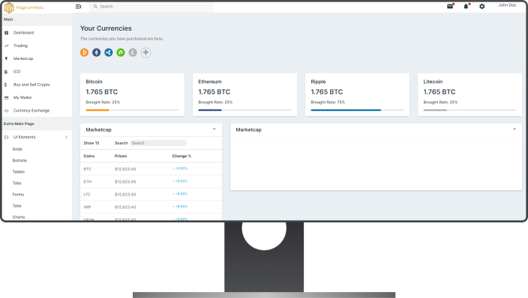Select the blue Ripple coin icon

(x=109, y=52)
